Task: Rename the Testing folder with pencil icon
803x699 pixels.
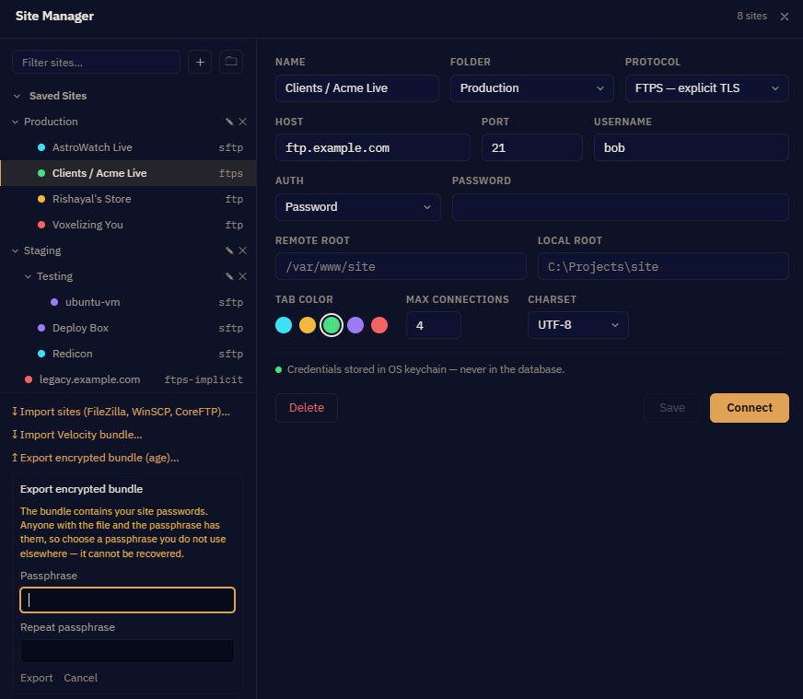Action: click(229, 276)
